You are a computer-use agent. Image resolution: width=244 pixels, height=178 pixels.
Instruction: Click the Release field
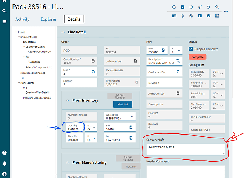point(79,83)
